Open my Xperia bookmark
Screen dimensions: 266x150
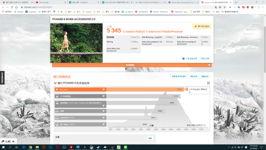pyautogui.click(x=127, y=12)
